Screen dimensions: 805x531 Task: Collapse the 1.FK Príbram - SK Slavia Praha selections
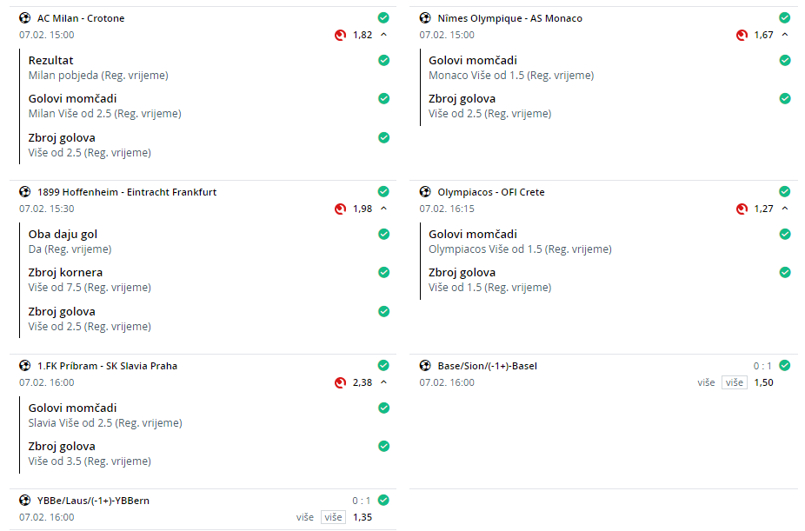coord(383,382)
